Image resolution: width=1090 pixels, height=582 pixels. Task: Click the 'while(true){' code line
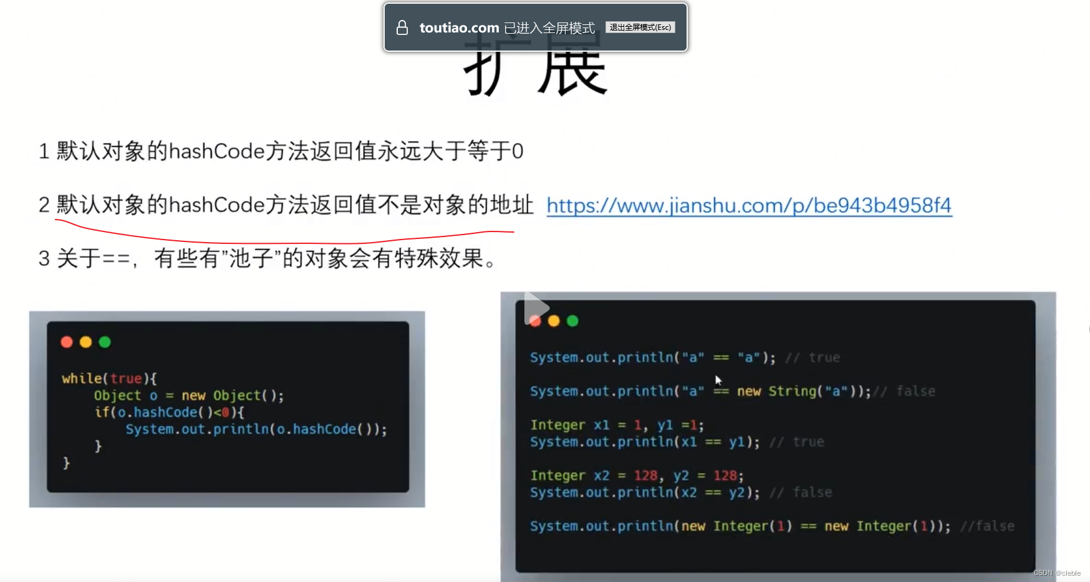109,379
